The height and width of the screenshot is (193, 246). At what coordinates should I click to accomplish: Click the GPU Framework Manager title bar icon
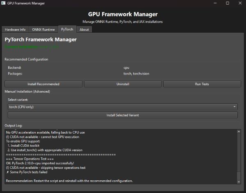(4, 3)
